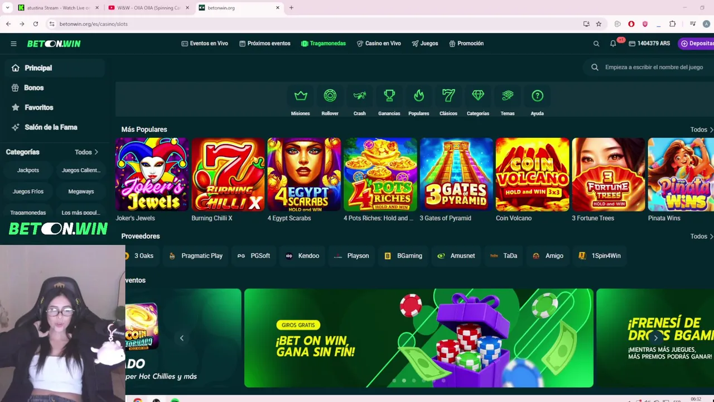714x402 pixels.
Task: Expand Todos for Proveedores
Action: [x=702, y=236]
